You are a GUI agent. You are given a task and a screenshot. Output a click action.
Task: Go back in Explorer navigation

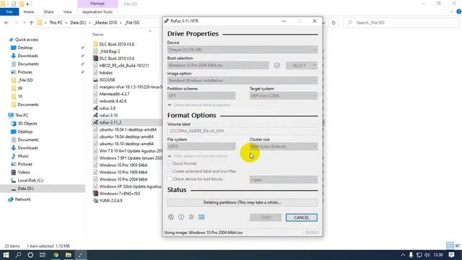point(6,22)
